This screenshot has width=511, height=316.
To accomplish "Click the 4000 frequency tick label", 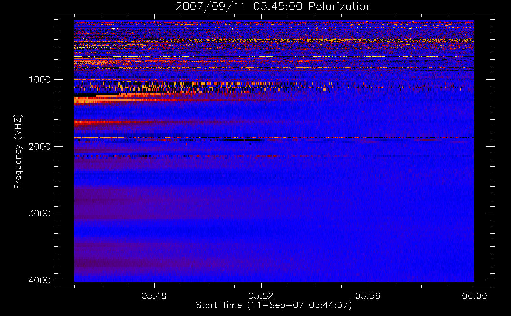I will pos(39,280).
